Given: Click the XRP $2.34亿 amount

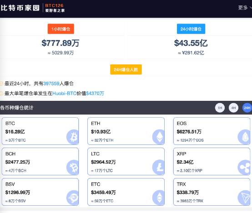Looking at the screenshot, I should tap(185, 162).
